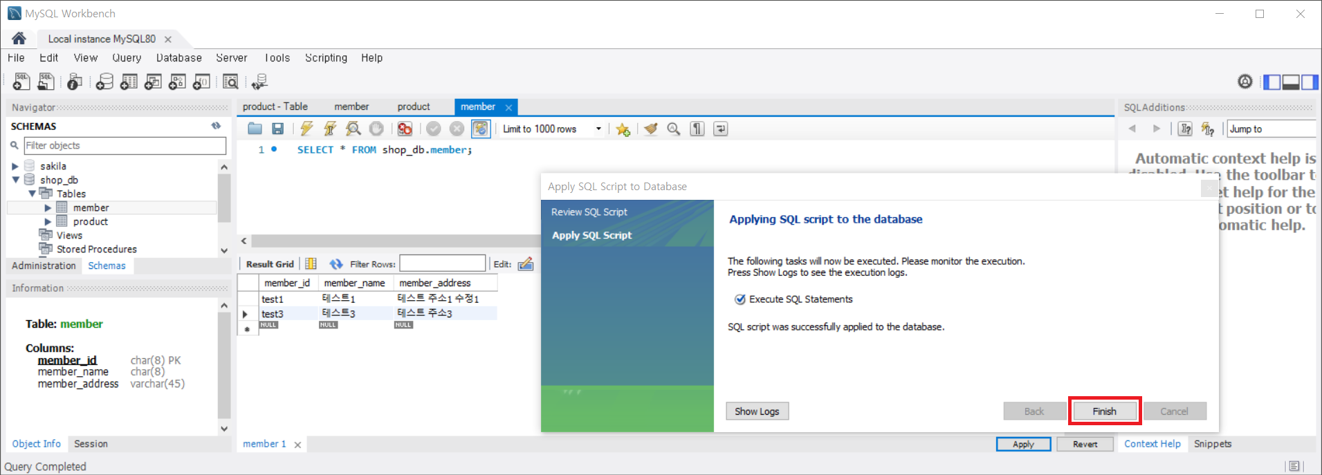Click Finish in the dialog

tap(1104, 411)
